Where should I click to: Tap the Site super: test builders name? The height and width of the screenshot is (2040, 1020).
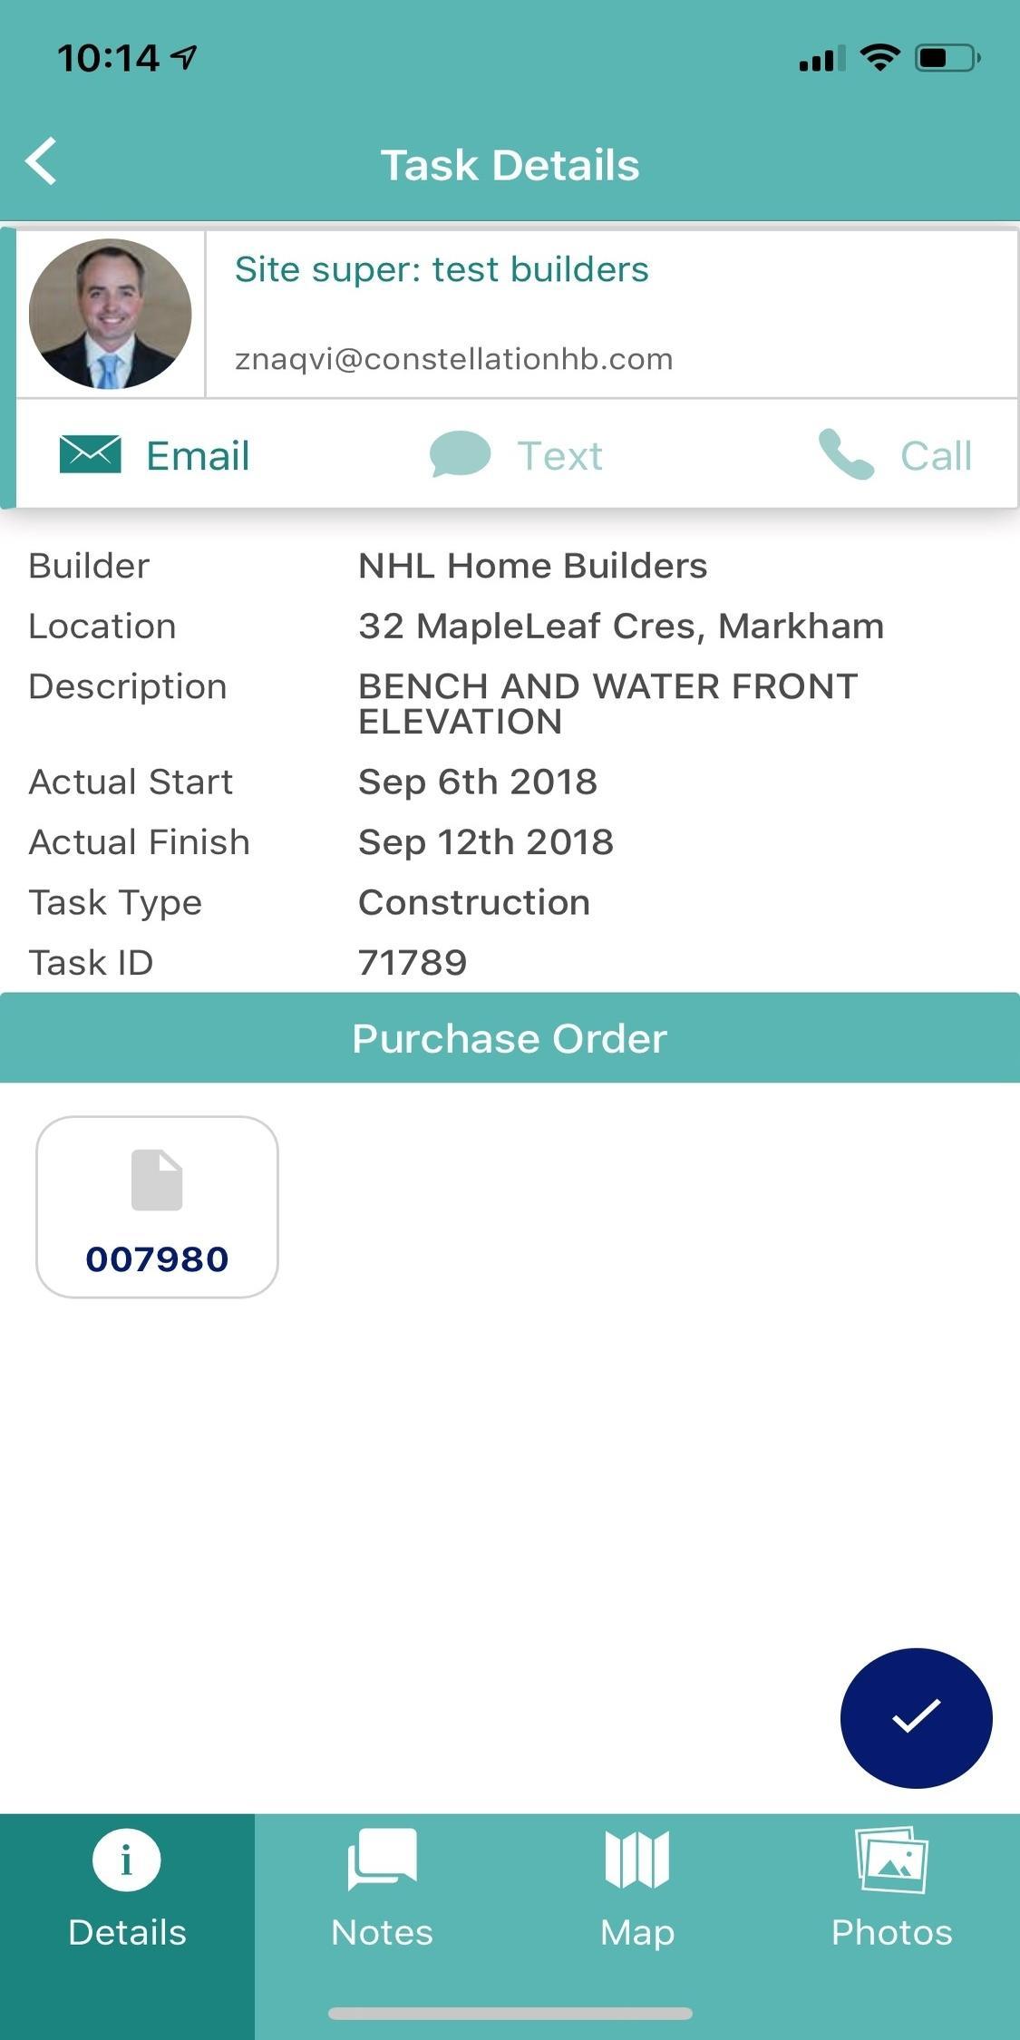tap(442, 269)
